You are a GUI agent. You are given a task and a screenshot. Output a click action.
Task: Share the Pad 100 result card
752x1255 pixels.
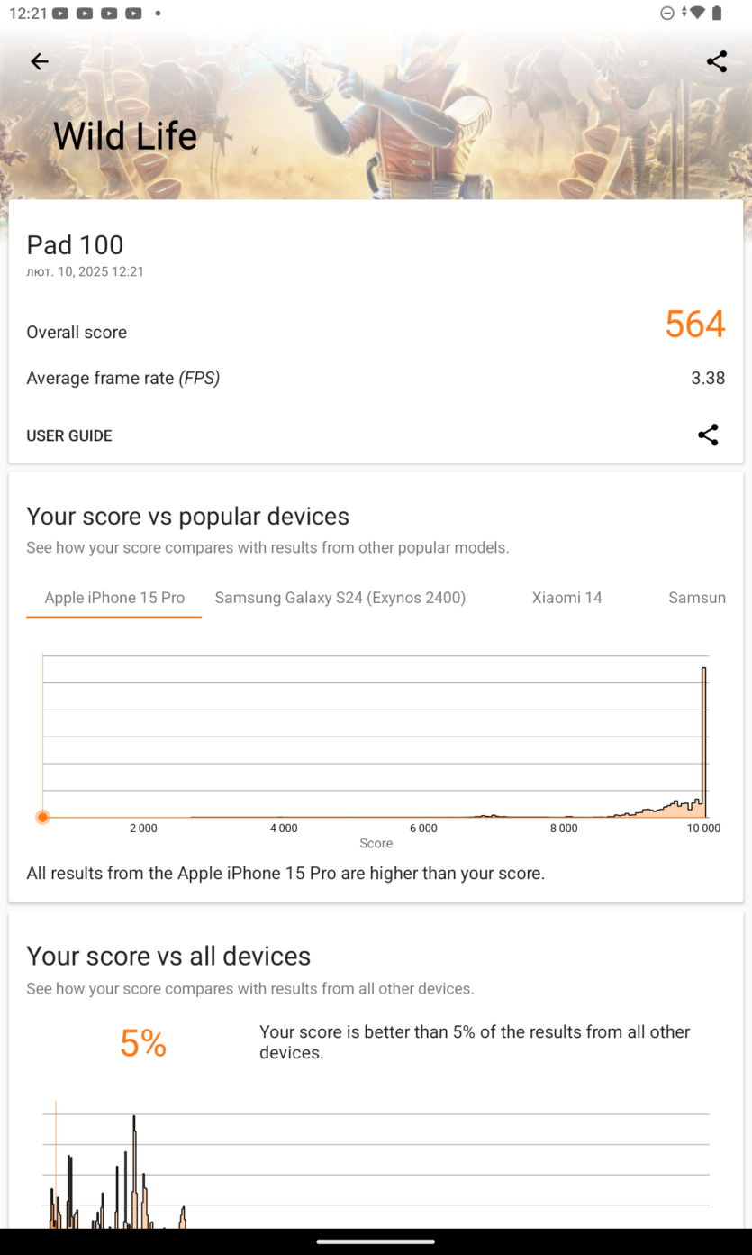point(709,435)
